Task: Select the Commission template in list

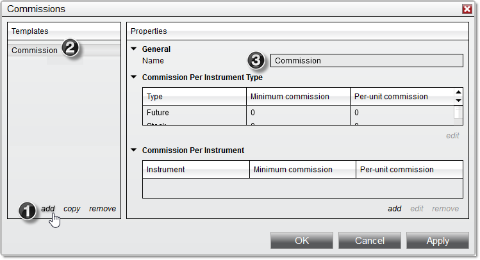Action: coord(35,51)
